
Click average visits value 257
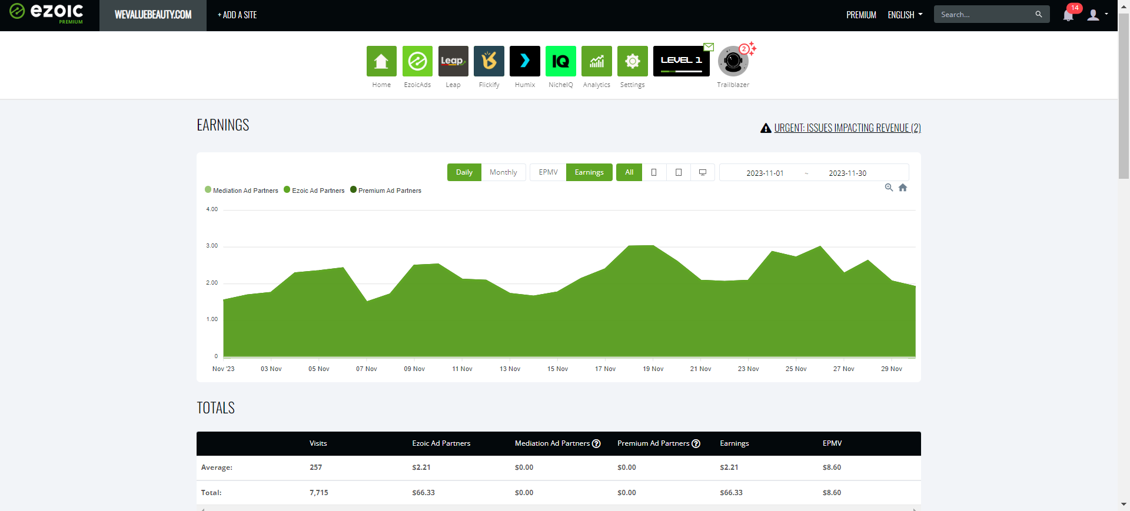coord(316,467)
